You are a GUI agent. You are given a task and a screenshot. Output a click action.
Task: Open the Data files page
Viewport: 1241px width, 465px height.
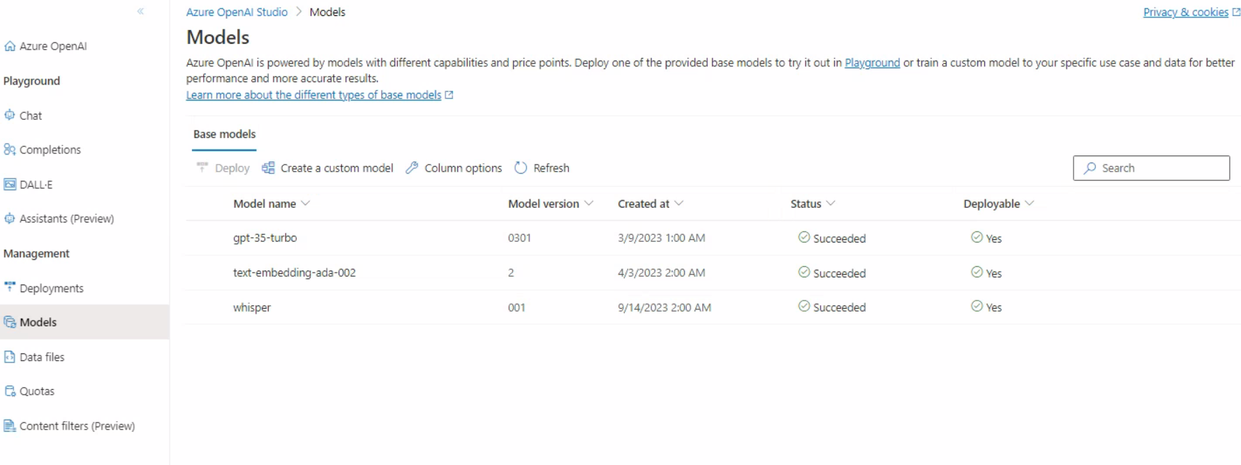tap(42, 357)
